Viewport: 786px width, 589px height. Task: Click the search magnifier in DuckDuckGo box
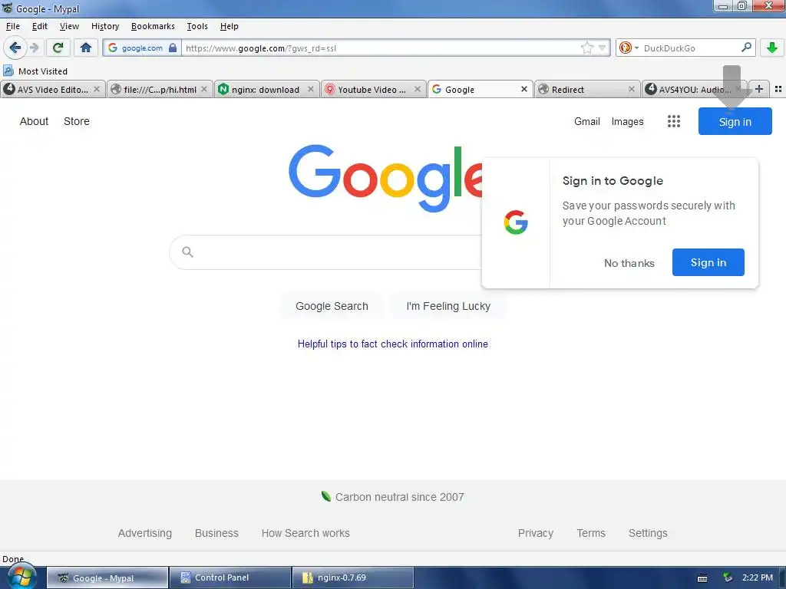point(746,48)
